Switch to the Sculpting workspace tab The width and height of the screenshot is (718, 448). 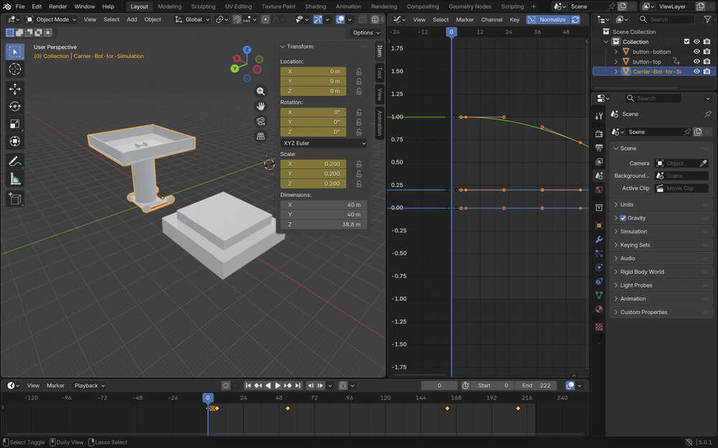202,6
